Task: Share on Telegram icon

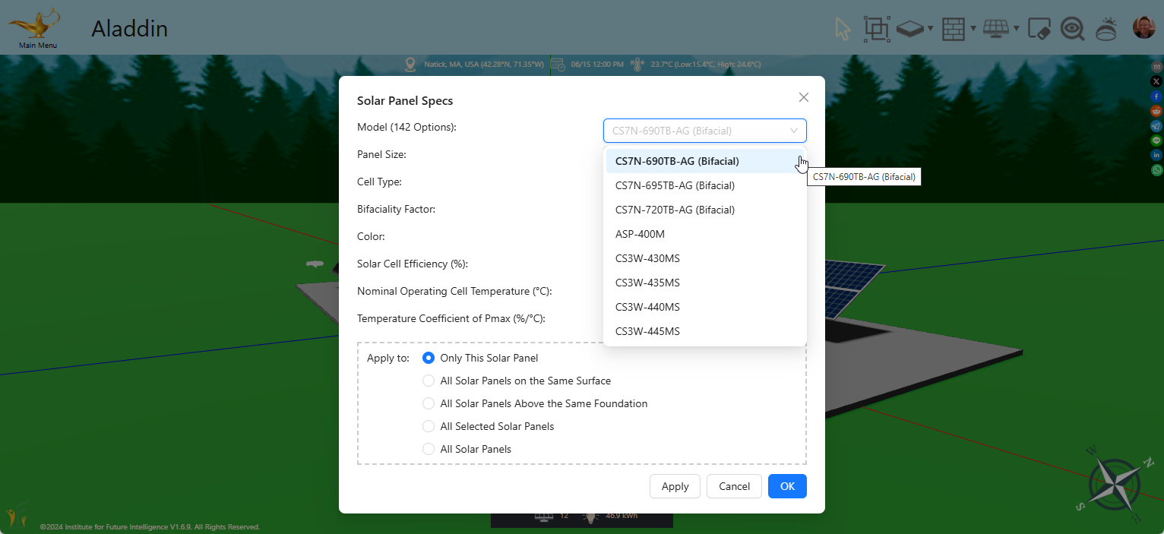Action: coord(1156,125)
